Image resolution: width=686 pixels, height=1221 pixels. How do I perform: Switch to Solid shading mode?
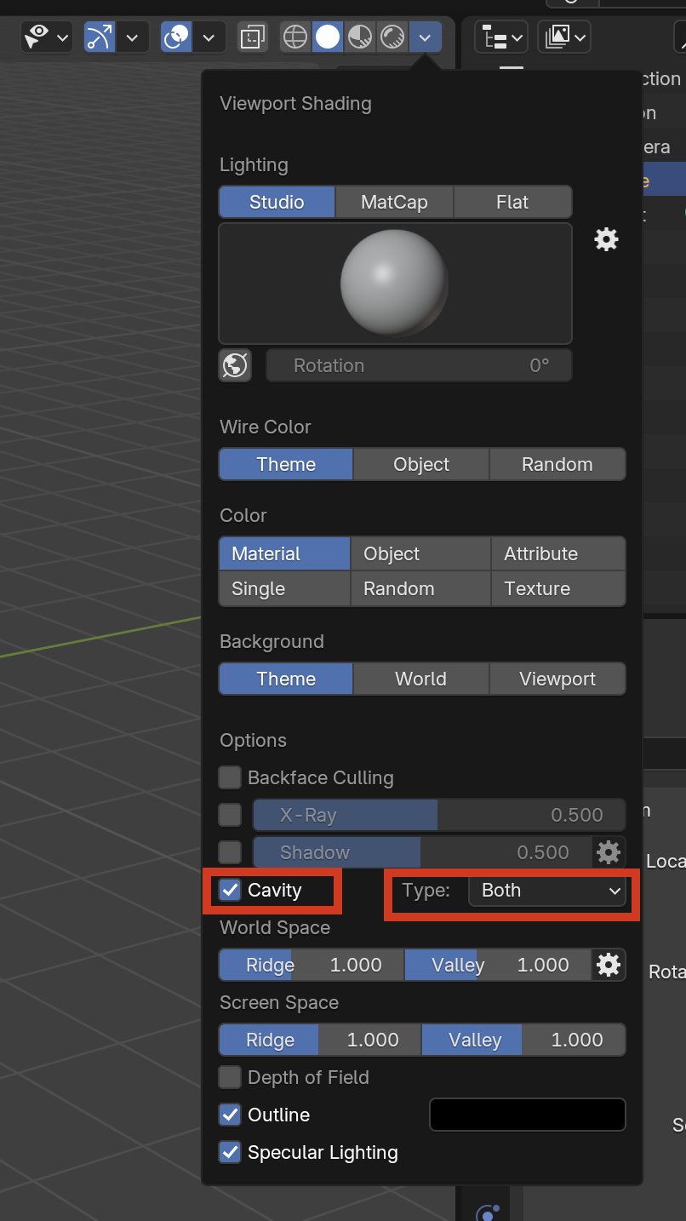(x=328, y=37)
